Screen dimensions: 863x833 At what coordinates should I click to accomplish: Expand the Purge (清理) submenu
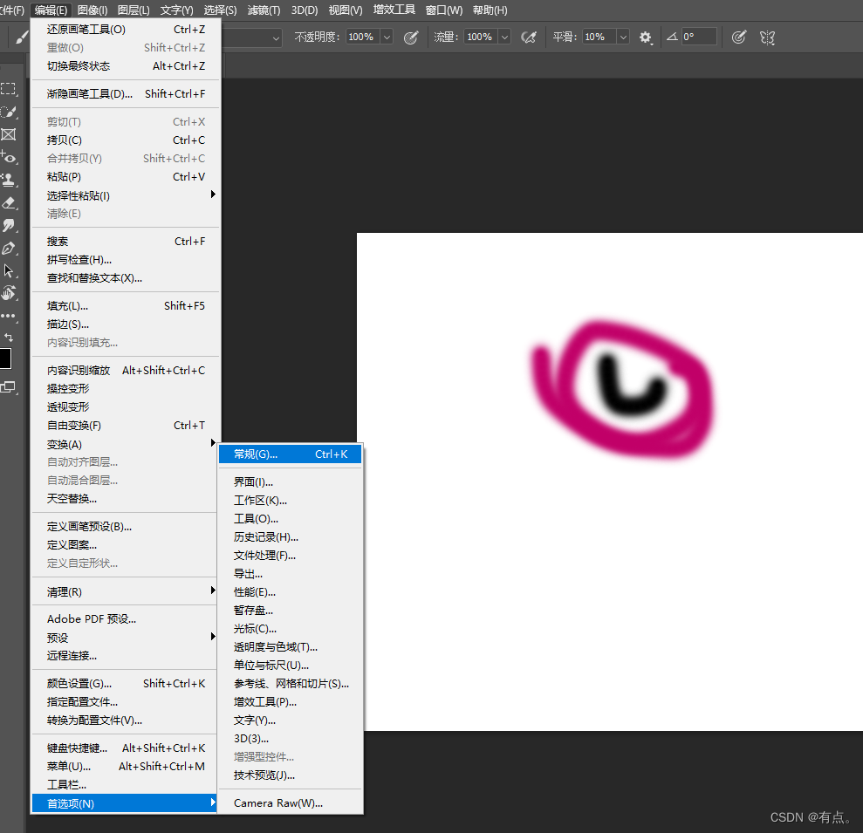(x=126, y=591)
